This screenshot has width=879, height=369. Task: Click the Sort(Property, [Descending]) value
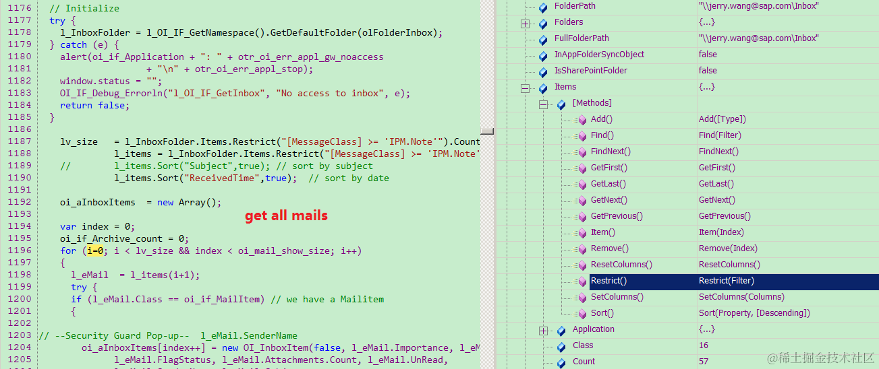(x=754, y=313)
